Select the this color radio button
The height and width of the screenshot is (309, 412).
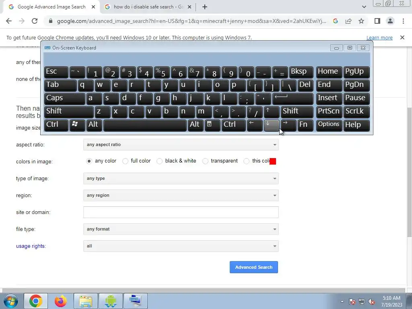click(246, 161)
